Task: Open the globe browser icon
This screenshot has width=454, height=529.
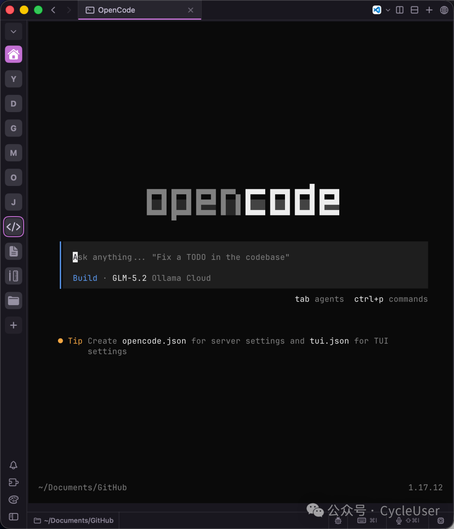Action: coord(444,10)
